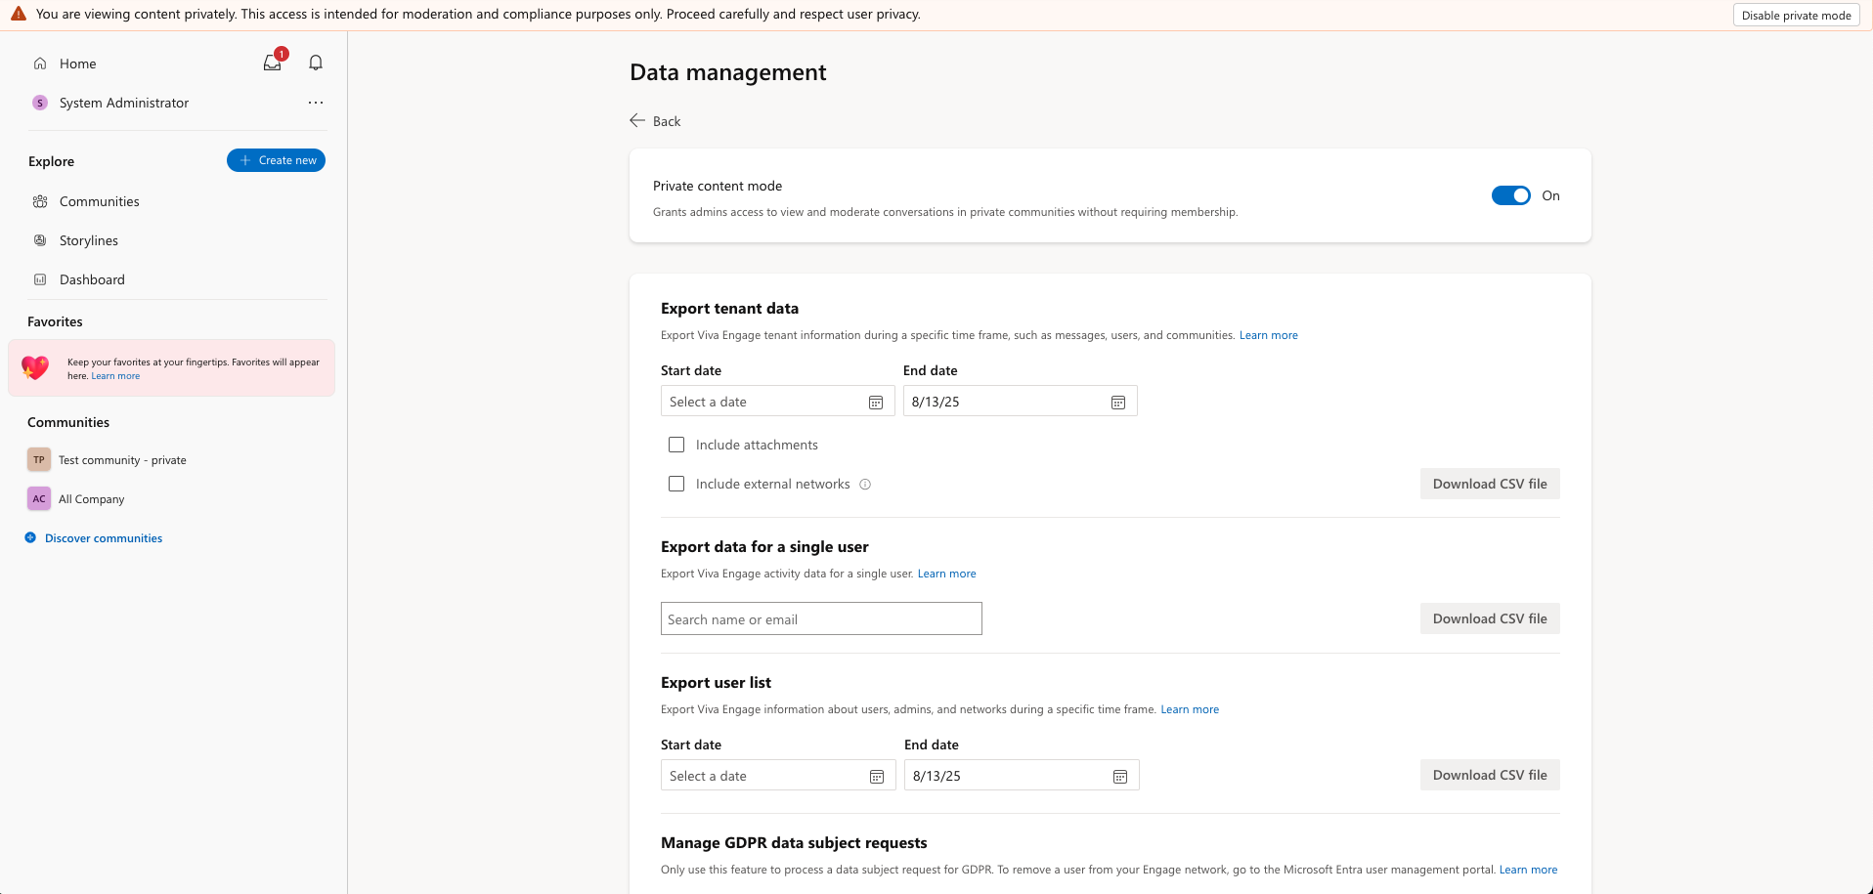The image size is (1873, 894).
Task: Toggle Private content mode switch
Action: [x=1510, y=195]
